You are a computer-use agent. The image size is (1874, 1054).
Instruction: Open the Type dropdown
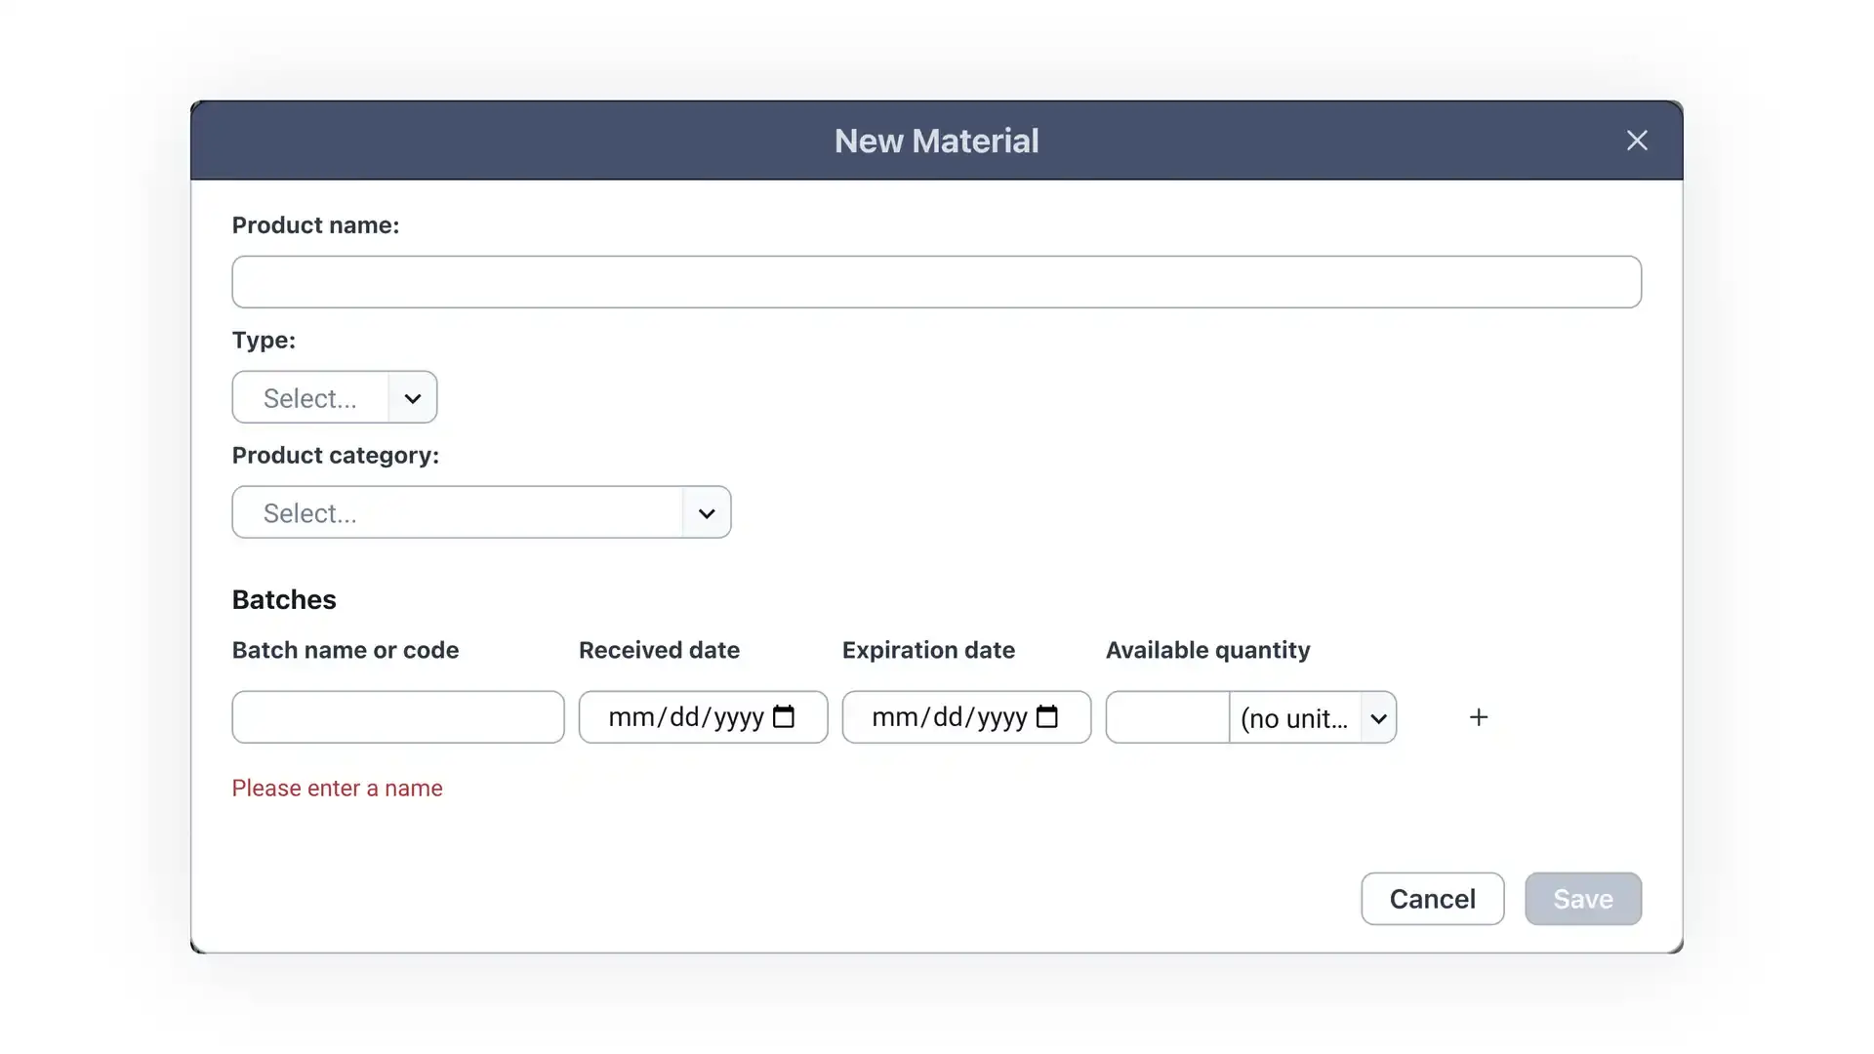(334, 397)
